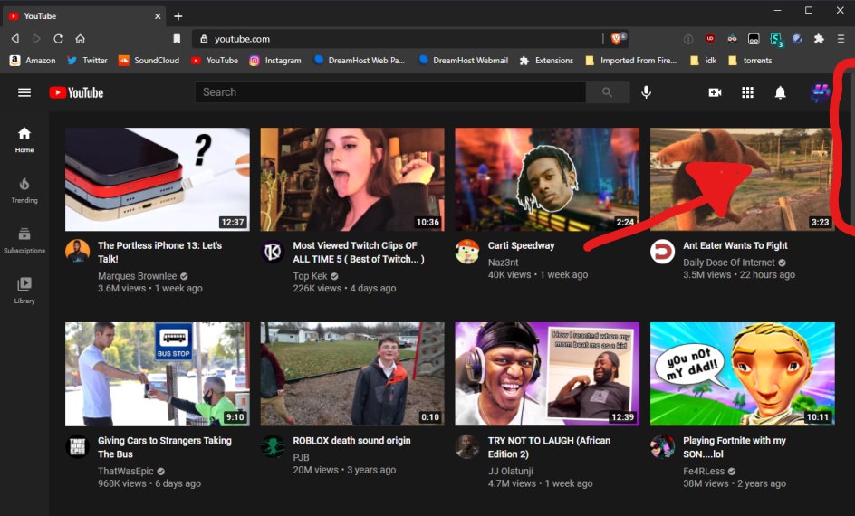The width and height of the screenshot is (855, 516).
Task: Open the Marques Brownlee channel name
Action: (x=138, y=276)
